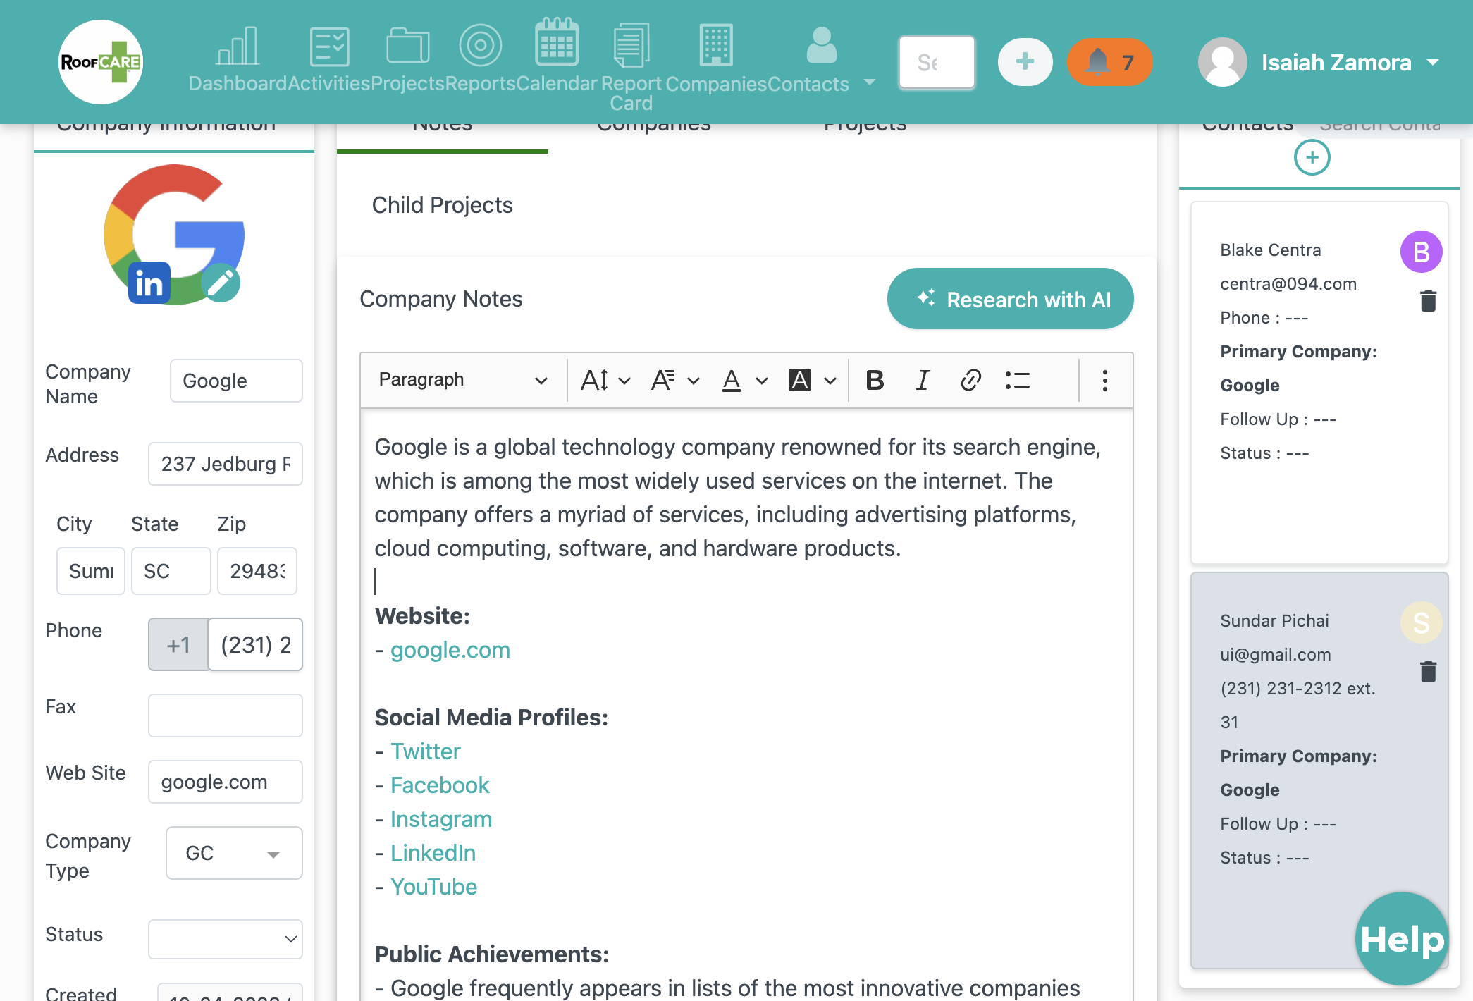Delete Blake Centra contact with trash icon
The image size is (1473, 1001).
click(x=1429, y=301)
